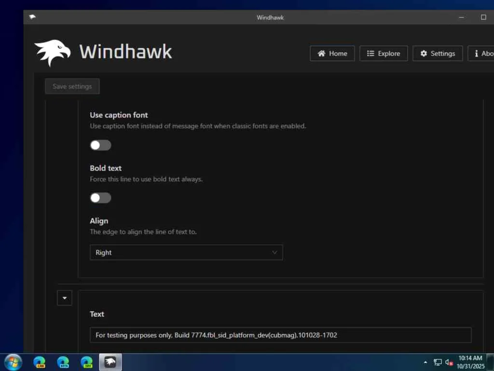Screen dimensions: 494x371
Task: Click "Force this line to use bold text always."
Action: point(146,179)
